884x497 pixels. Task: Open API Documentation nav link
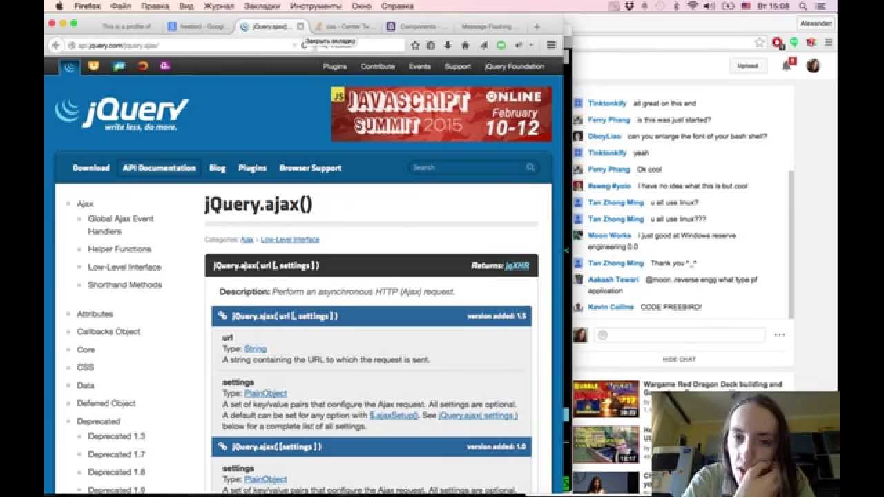click(x=160, y=168)
